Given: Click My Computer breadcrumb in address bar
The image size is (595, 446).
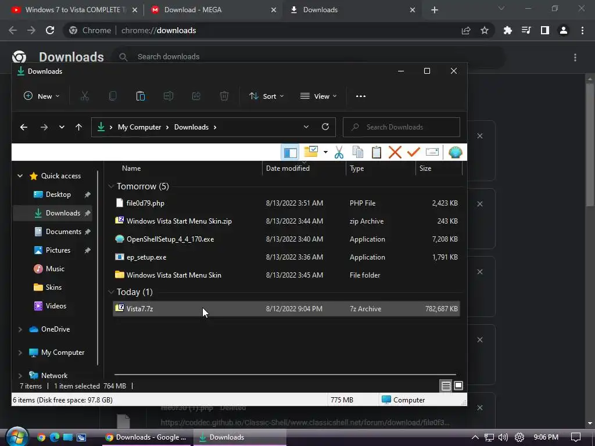Looking at the screenshot, I should 139,127.
